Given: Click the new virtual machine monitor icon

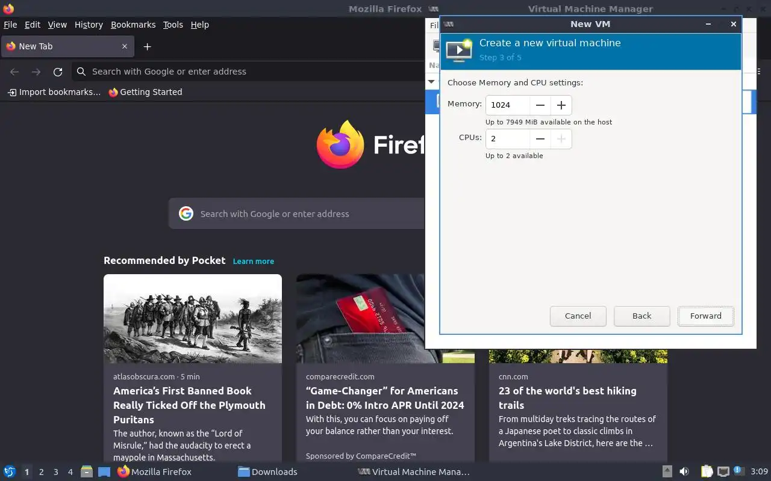Looking at the screenshot, I should point(459,50).
